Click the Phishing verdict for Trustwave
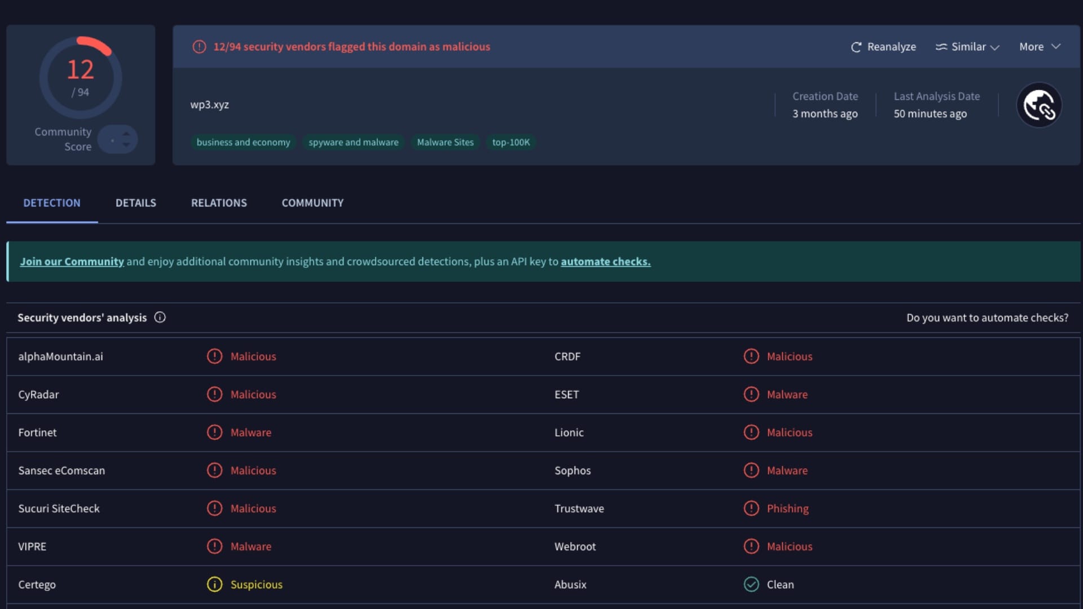The width and height of the screenshot is (1083, 609). [787, 509]
